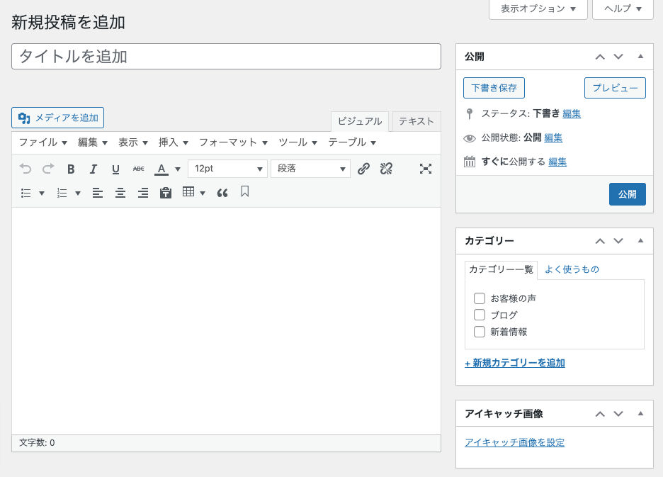Insert a blockquote
Viewport: 663px width, 477px height.
222,193
